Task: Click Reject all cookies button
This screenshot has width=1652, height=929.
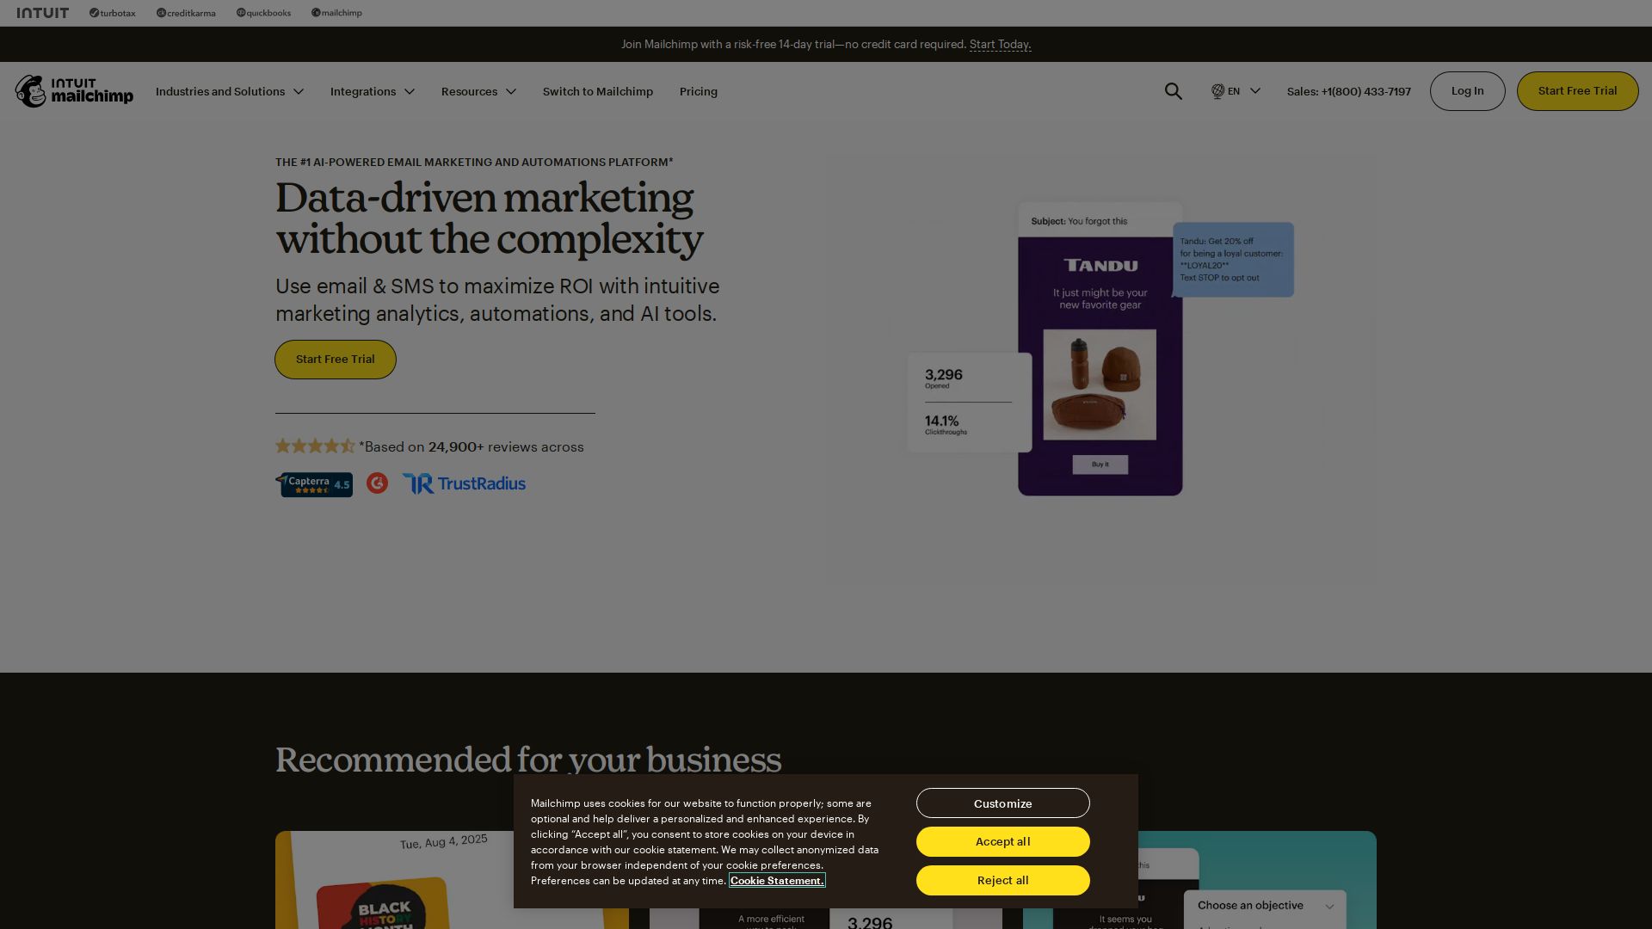Action: (x=1002, y=880)
